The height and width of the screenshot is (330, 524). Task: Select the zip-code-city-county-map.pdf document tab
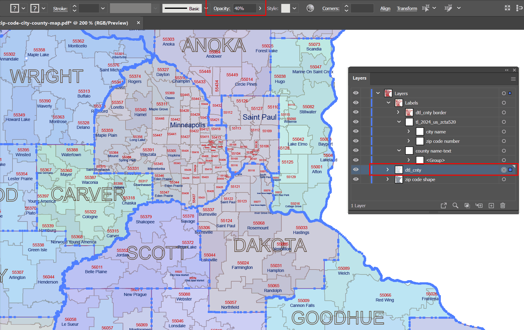pyautogui.click(x=64, y=23)
